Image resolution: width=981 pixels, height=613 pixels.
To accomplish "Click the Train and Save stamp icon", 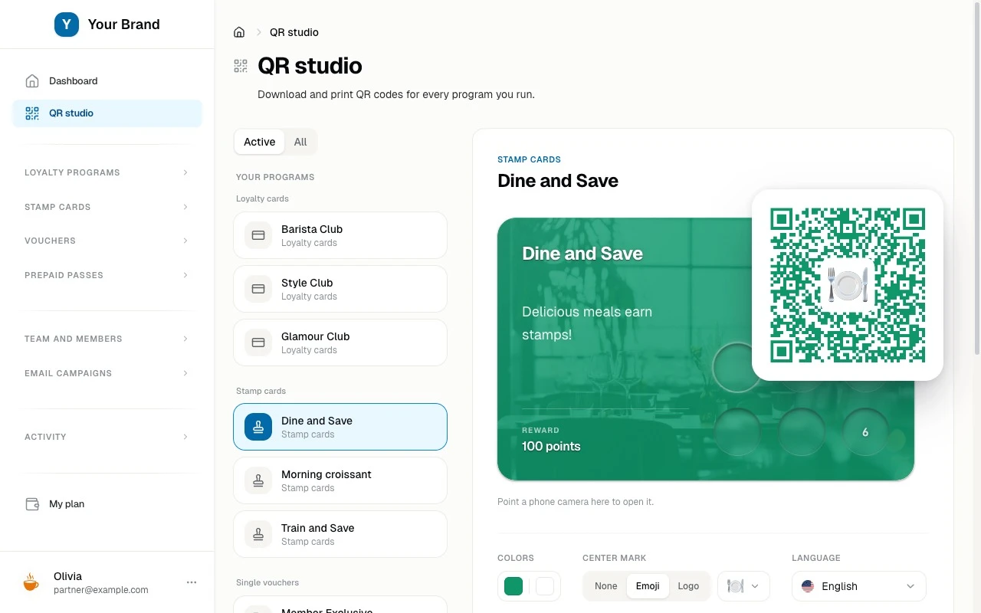I will 258,534.
